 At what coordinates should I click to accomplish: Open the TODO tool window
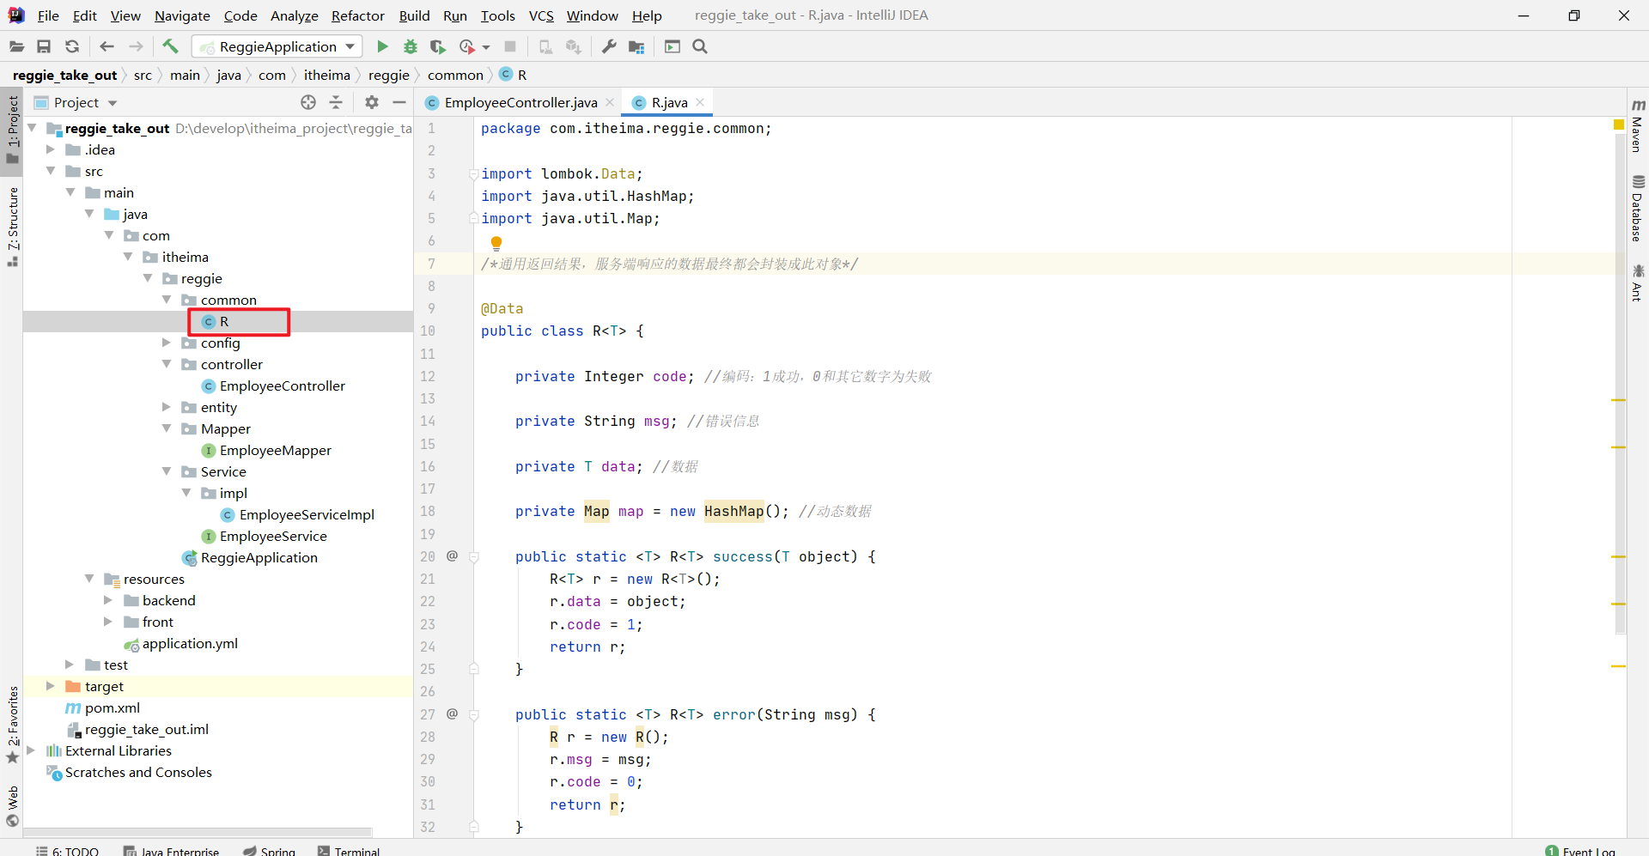coord(67,851)
